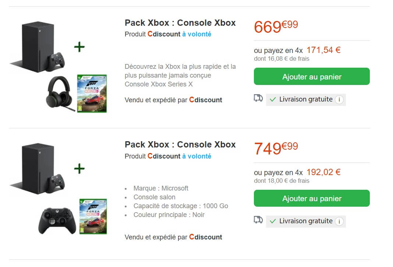The height and width of the screenshot is (267, 393).
Task: Click 'à volonté' link on first product
Action: 196,34
